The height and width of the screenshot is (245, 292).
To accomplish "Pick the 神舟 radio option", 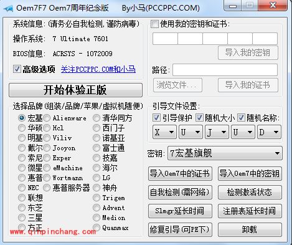I will (x=97, y=188).
